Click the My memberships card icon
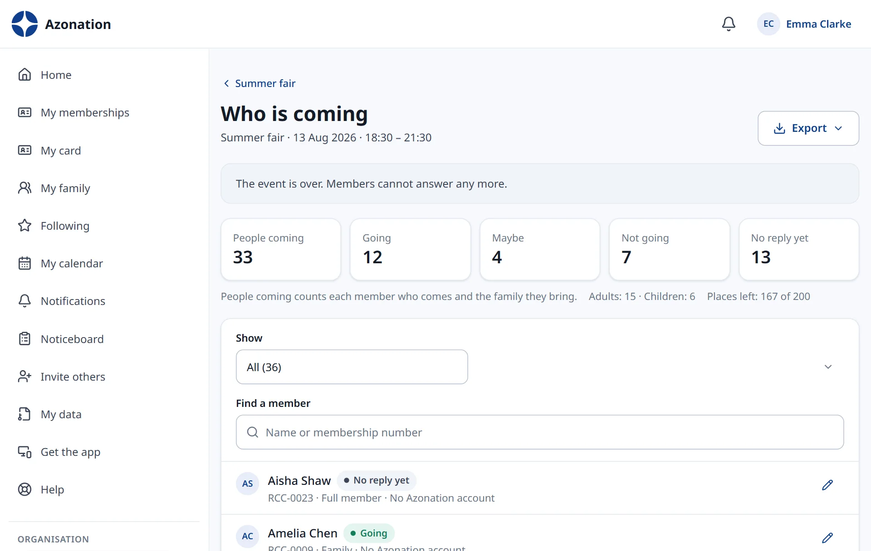Viewport: 871px width, 551px height. [24, 112]
